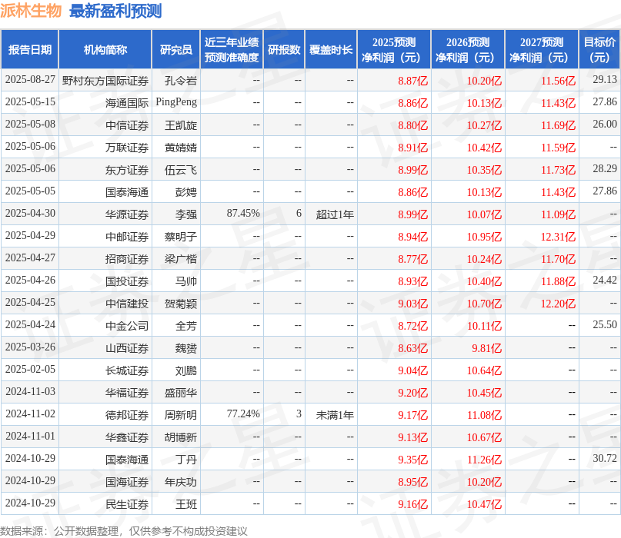Click the 近三年业绩预测准确度 column header
The image size is (621, 538).
(232, 49)
